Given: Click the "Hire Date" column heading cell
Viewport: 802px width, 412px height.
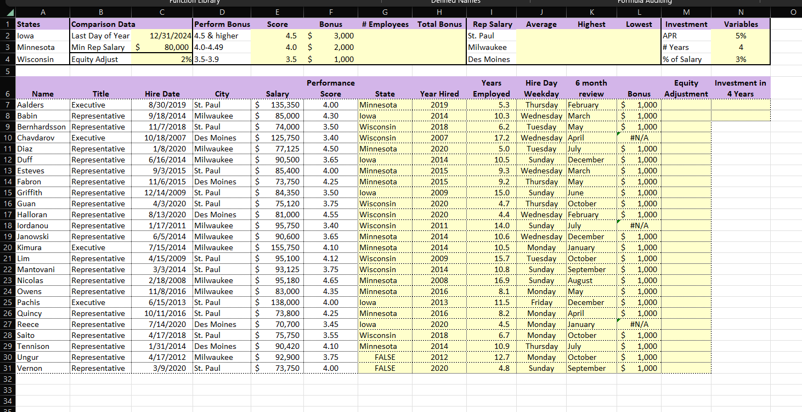Looking at the screenshot, I should click(162, 88).
